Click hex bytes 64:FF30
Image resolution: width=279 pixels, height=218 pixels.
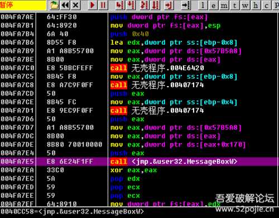point(61,17)
